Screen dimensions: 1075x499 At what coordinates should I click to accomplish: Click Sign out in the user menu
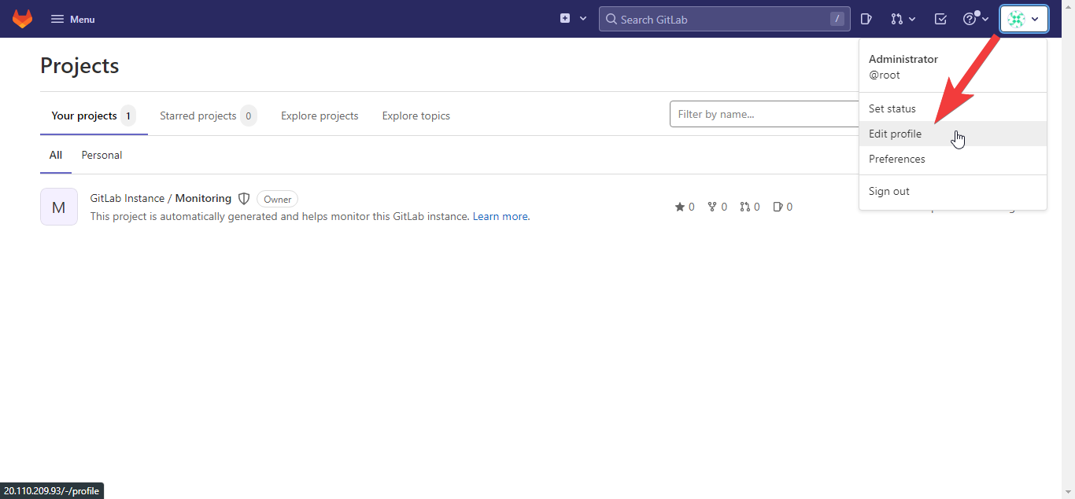[x=953, y=191]
